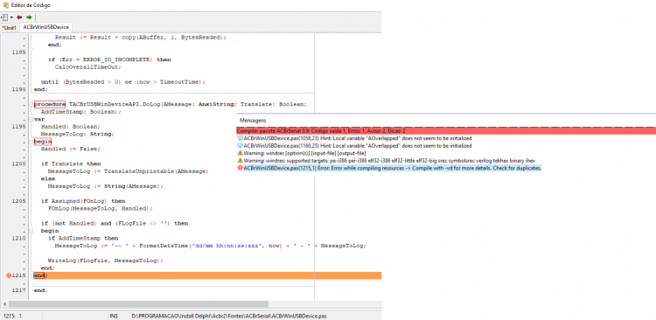Click the 'WriteLog(FLogFile, MessageToLog);' line
This screenshot has width=656, height=320.
pos(106,261)
